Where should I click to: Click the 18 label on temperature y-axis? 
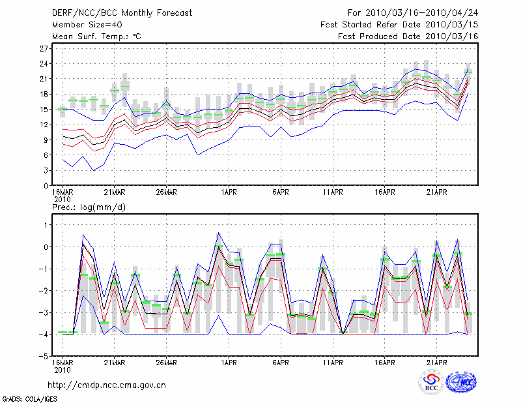click(x=44, y=95)
